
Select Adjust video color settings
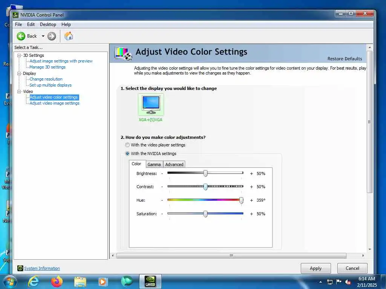(54, 97)
